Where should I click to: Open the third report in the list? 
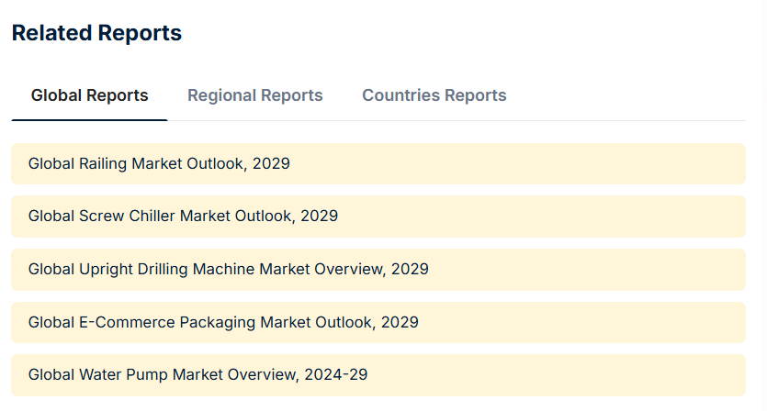click(x=228, y=270)
